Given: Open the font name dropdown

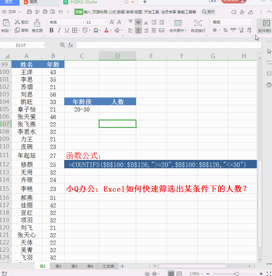Looking at the screenshot, I should (84, 22).
